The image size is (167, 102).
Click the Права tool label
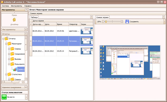14,15
